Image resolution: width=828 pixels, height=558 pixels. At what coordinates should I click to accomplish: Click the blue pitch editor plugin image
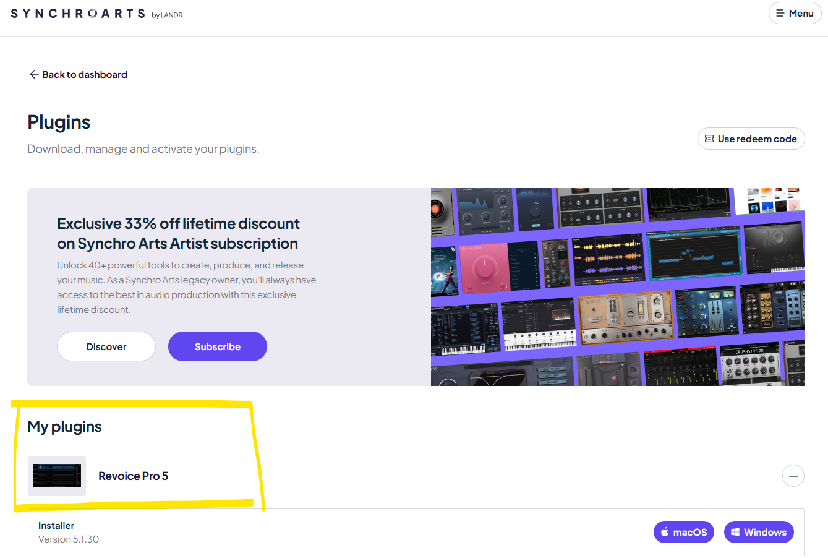click(x=693, y=254)
